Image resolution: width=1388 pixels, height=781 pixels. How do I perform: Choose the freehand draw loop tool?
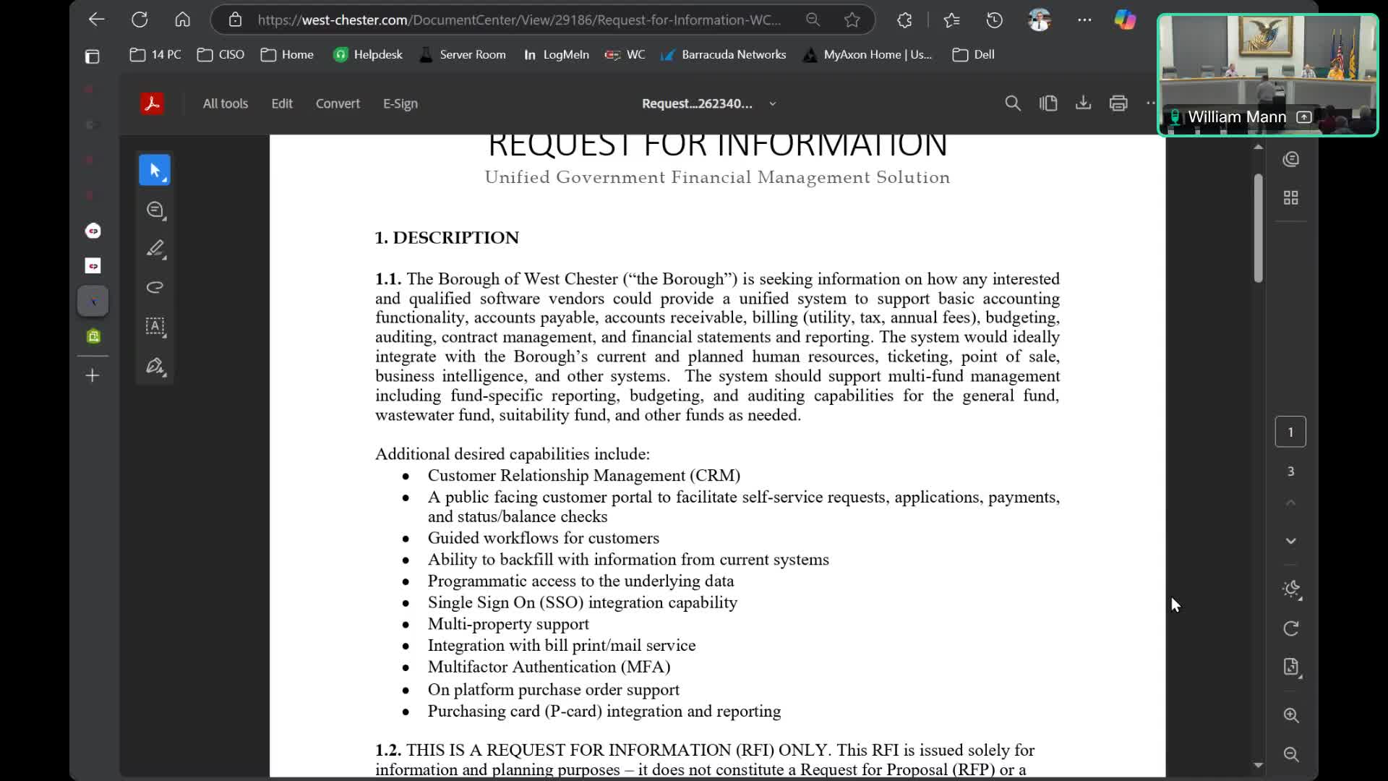pos(155,288)
